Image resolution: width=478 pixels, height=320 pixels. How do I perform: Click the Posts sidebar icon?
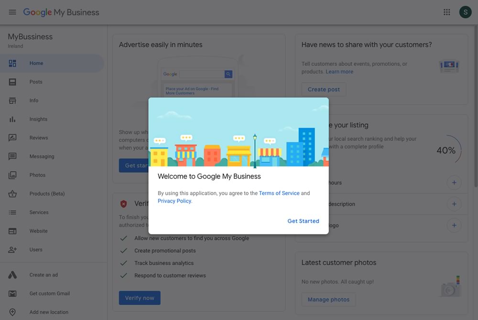click(x=12, y=82)
